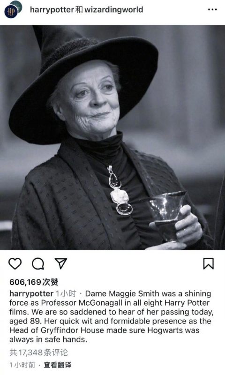Open the wizardingworld profile from post header

114,9
